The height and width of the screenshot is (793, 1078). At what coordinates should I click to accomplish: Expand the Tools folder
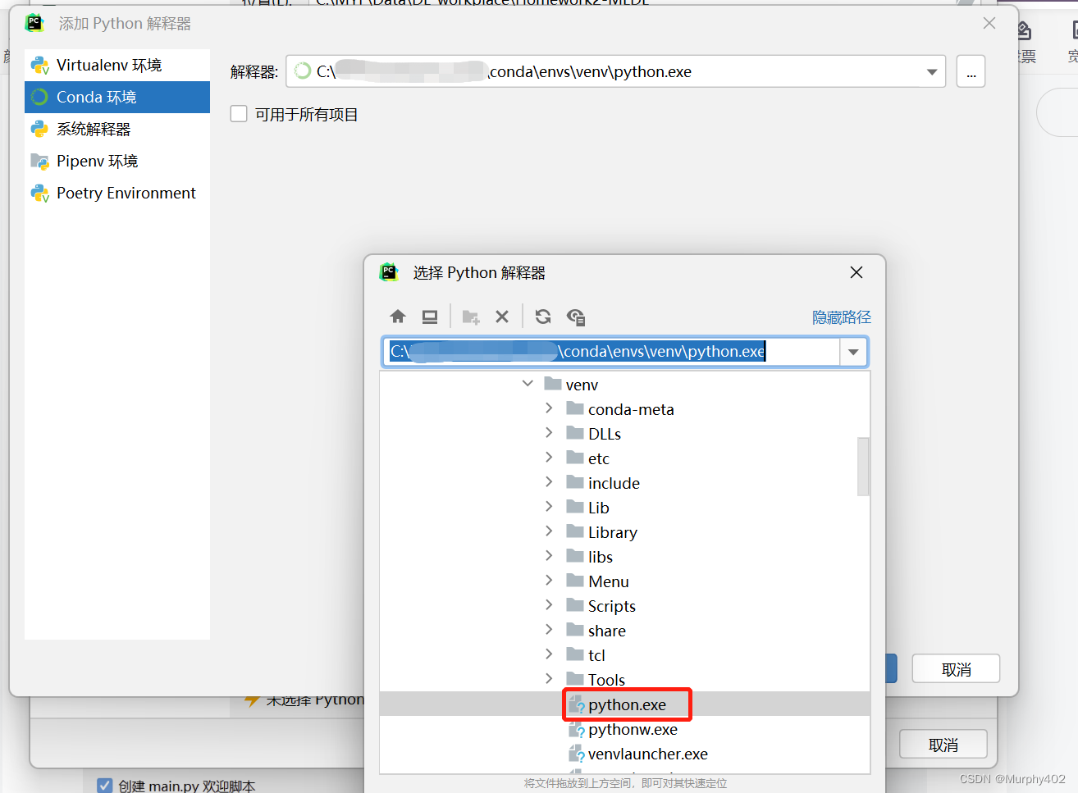[x=550, y=679]
